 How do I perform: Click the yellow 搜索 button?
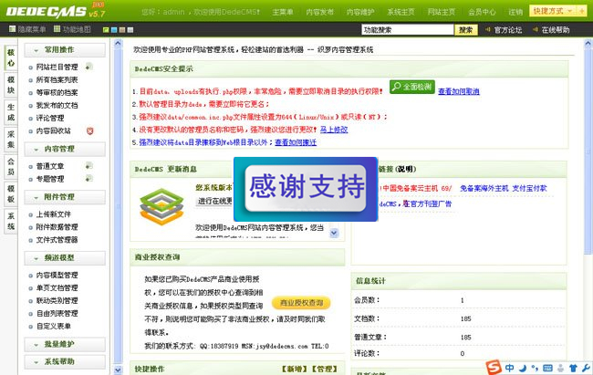(x=466, y=29)
